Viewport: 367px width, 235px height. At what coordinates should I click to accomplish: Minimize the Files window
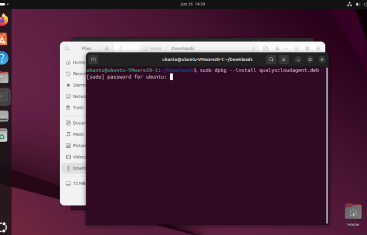pos(296,48)
